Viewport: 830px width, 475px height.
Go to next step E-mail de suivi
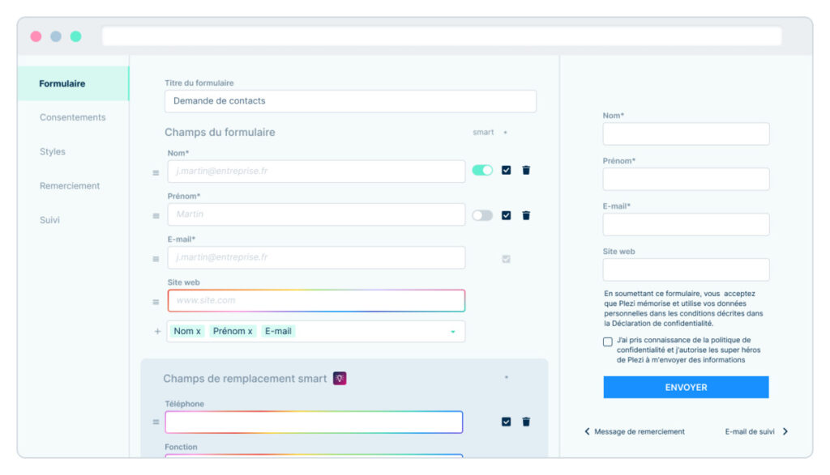click(x=756, y=431)
